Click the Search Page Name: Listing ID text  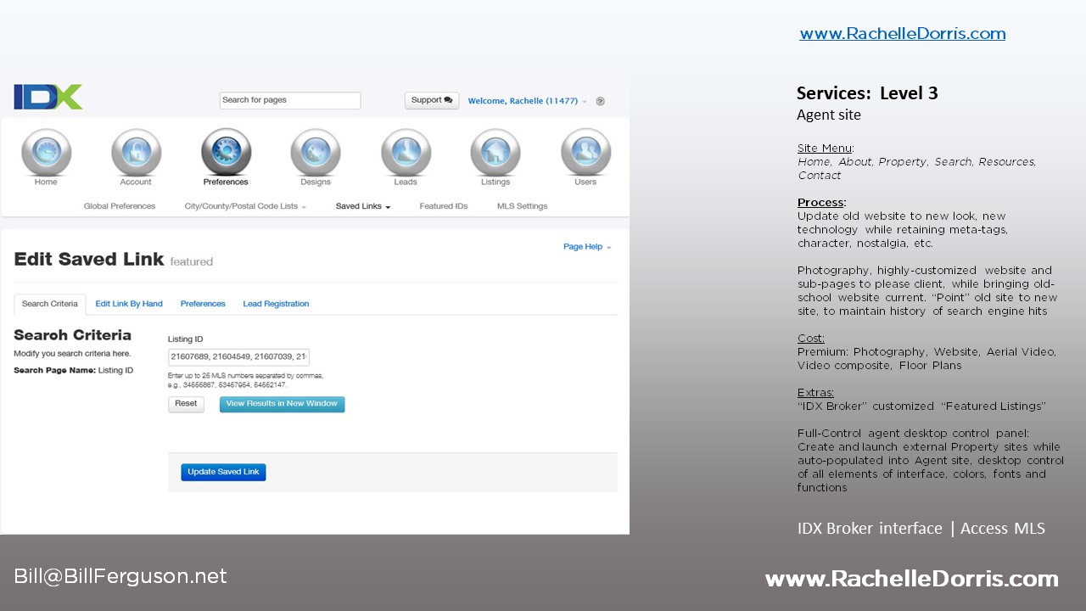point(74,371)
